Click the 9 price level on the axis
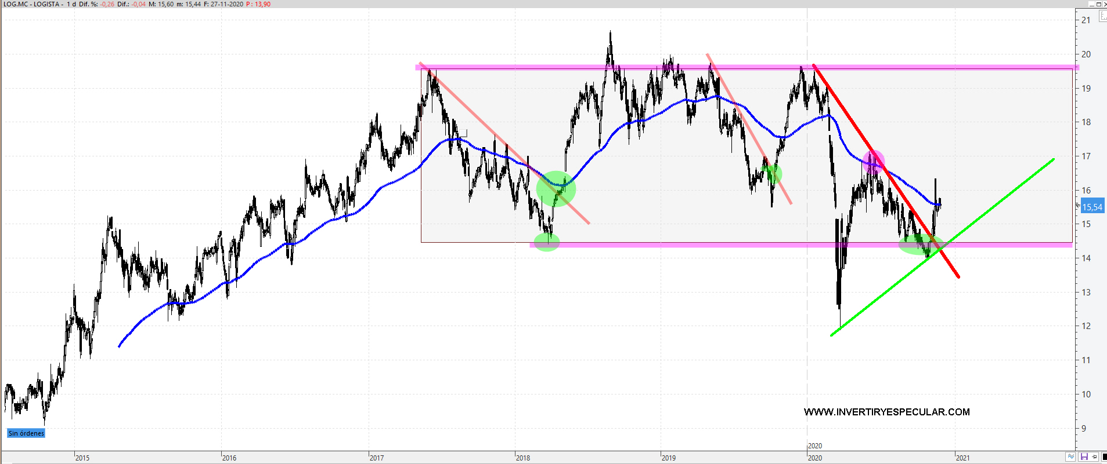Viewport: 1107px width, 464px height. point(1084,429)
